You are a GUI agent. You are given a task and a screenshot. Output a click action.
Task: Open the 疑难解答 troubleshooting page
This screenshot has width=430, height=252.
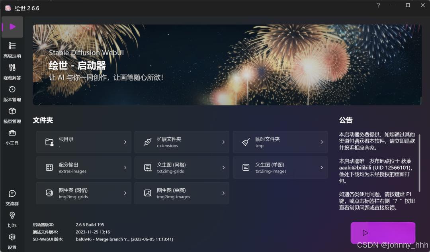(x=12, y=72)
